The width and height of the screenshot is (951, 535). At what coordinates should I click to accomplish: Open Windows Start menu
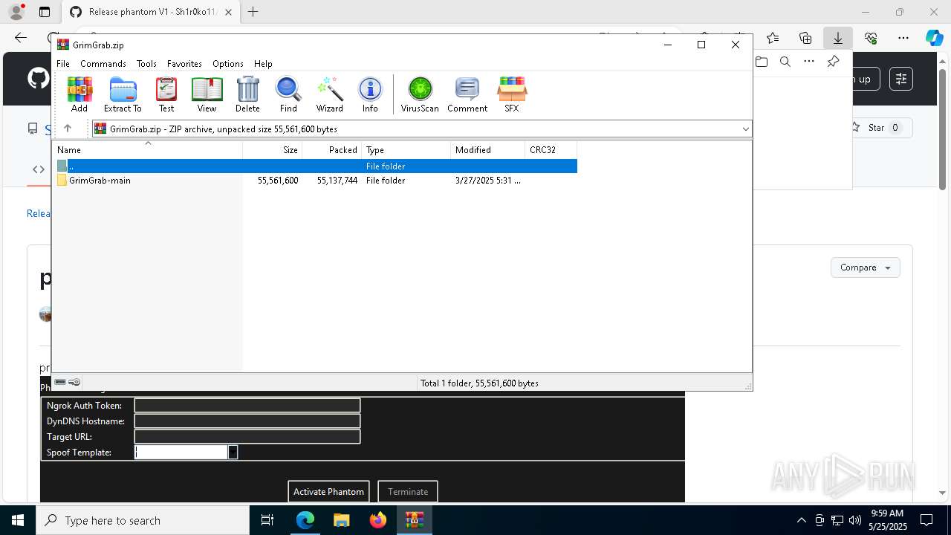pos(17,520)
